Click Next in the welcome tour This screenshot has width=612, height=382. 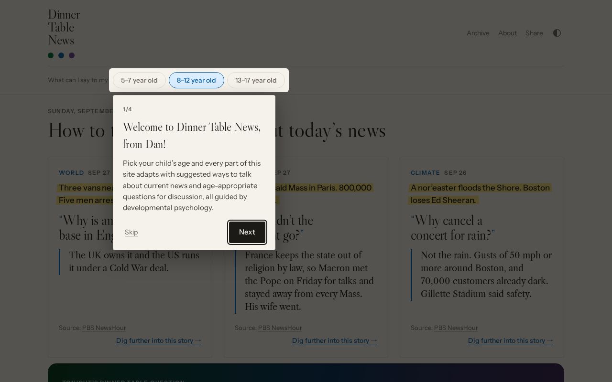pos(247,232)
